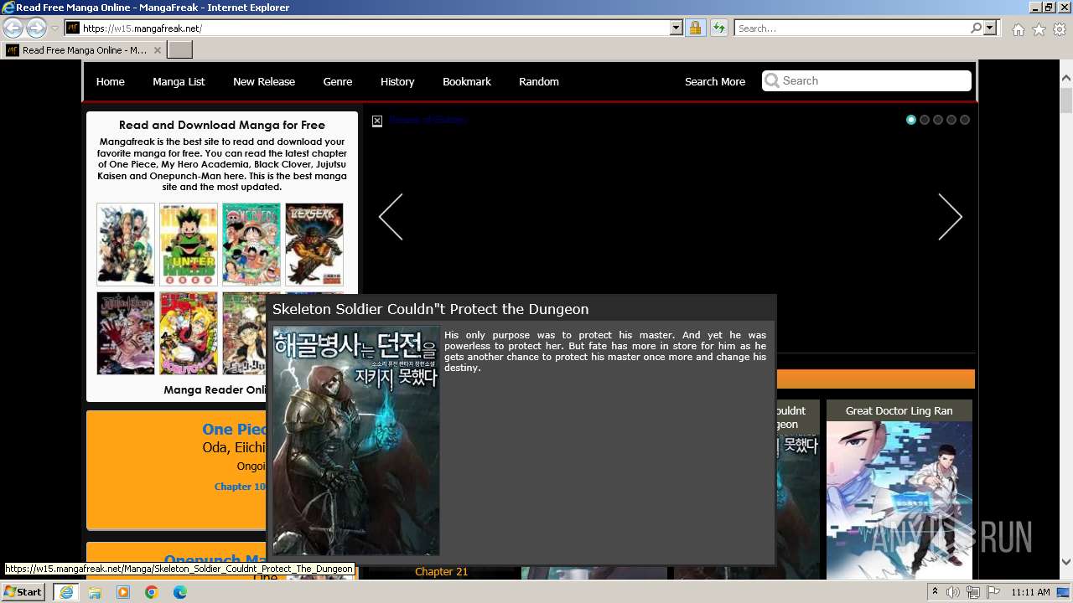Open the media player taskbar icon
The width and height of the screenshot is (1073, 603).
pos(123,592)
